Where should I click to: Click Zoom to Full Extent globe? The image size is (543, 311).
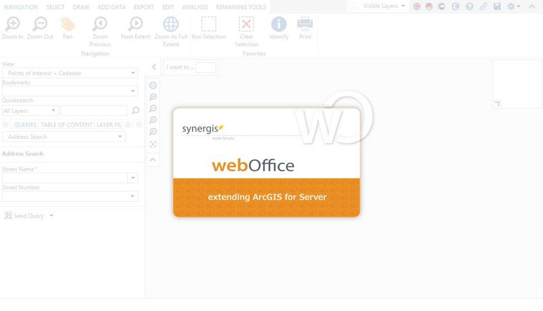(x=170, y=32)
